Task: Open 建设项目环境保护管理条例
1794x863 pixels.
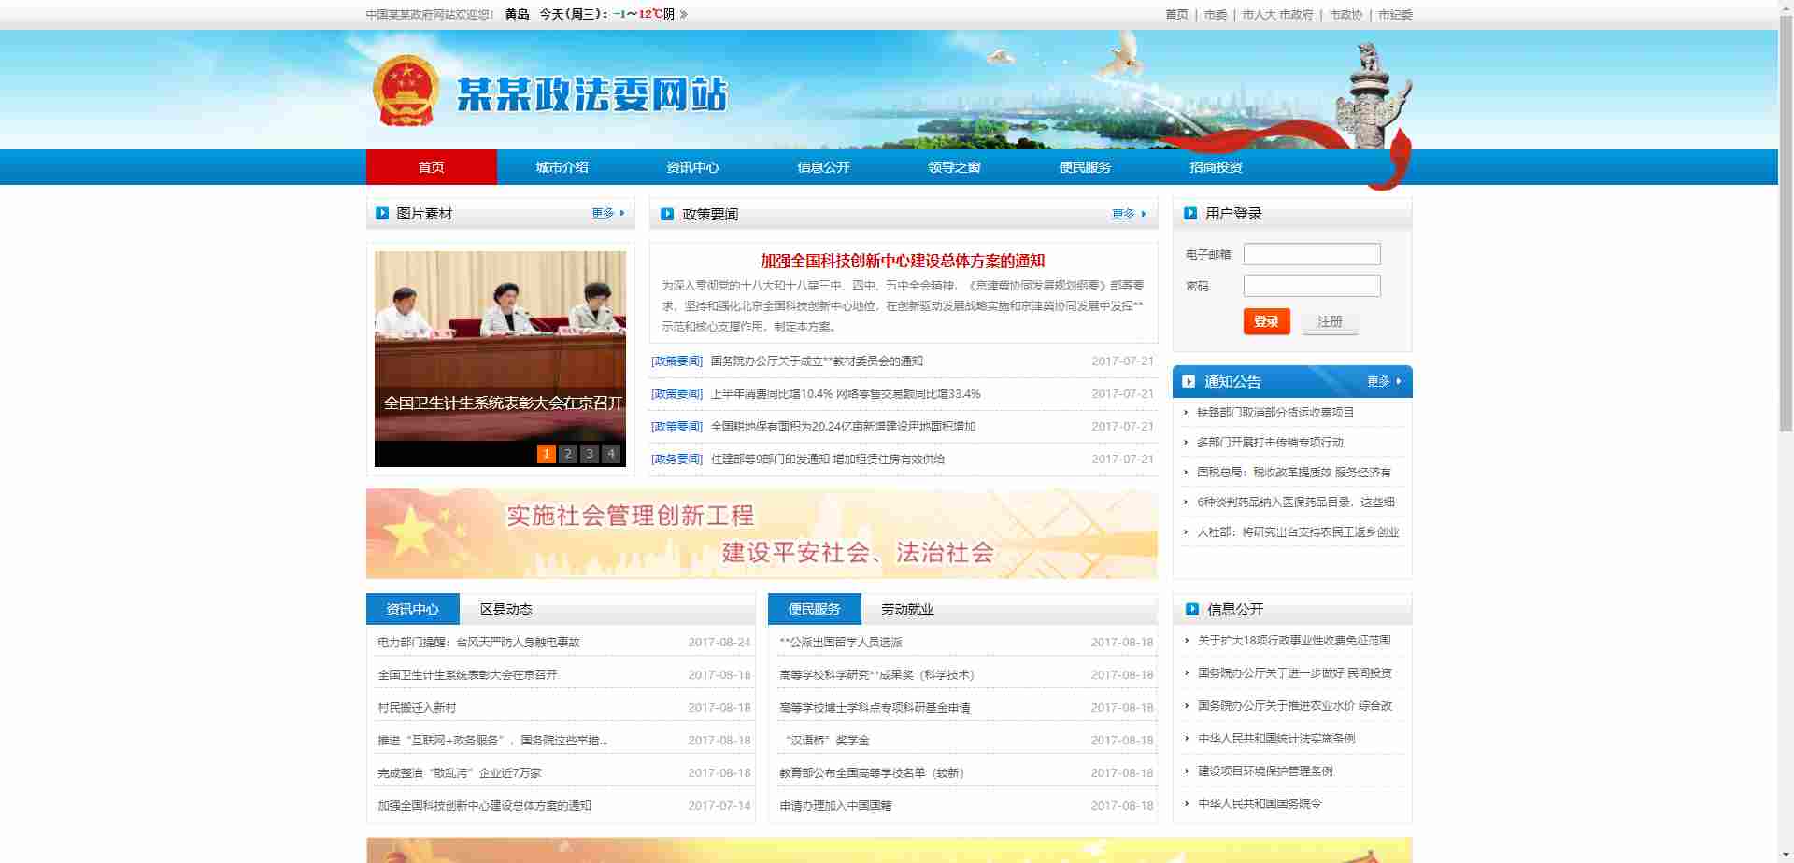Action: pos(1265,771)
